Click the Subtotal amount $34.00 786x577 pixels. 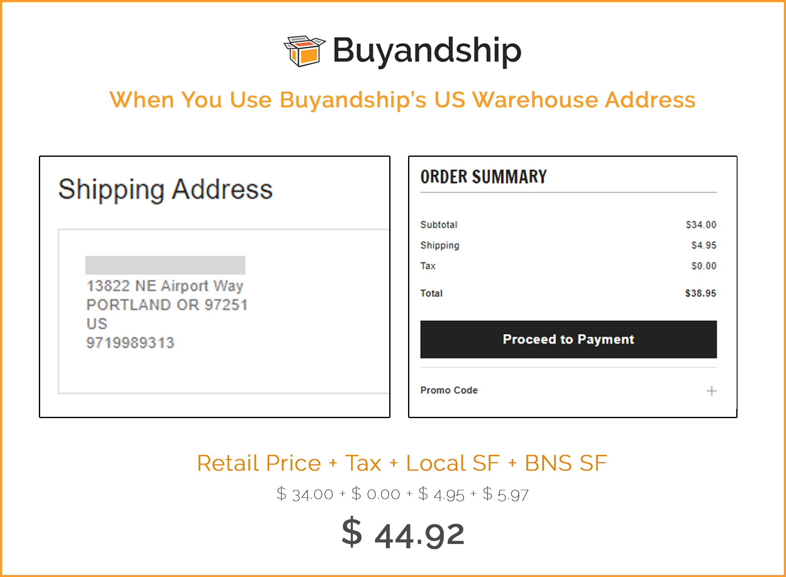[x=701, y=225]
